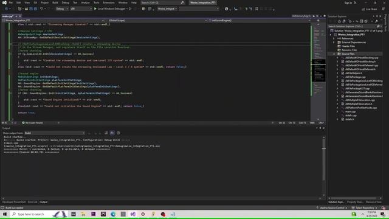Click the Search Solution Explorer field
Image resolution: width=389 pixels, height=219 pixels.
(354, 26)
